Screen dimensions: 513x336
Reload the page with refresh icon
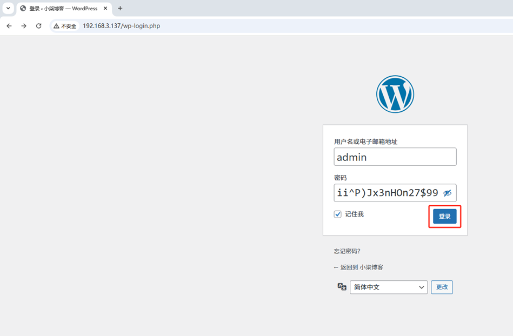[38, 26]
